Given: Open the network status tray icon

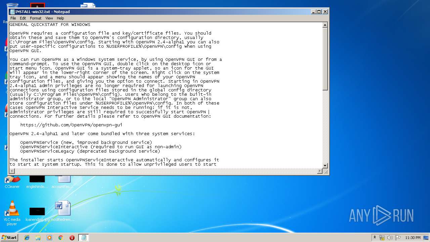Looking at the screenshot, I should tap(382, 238).
